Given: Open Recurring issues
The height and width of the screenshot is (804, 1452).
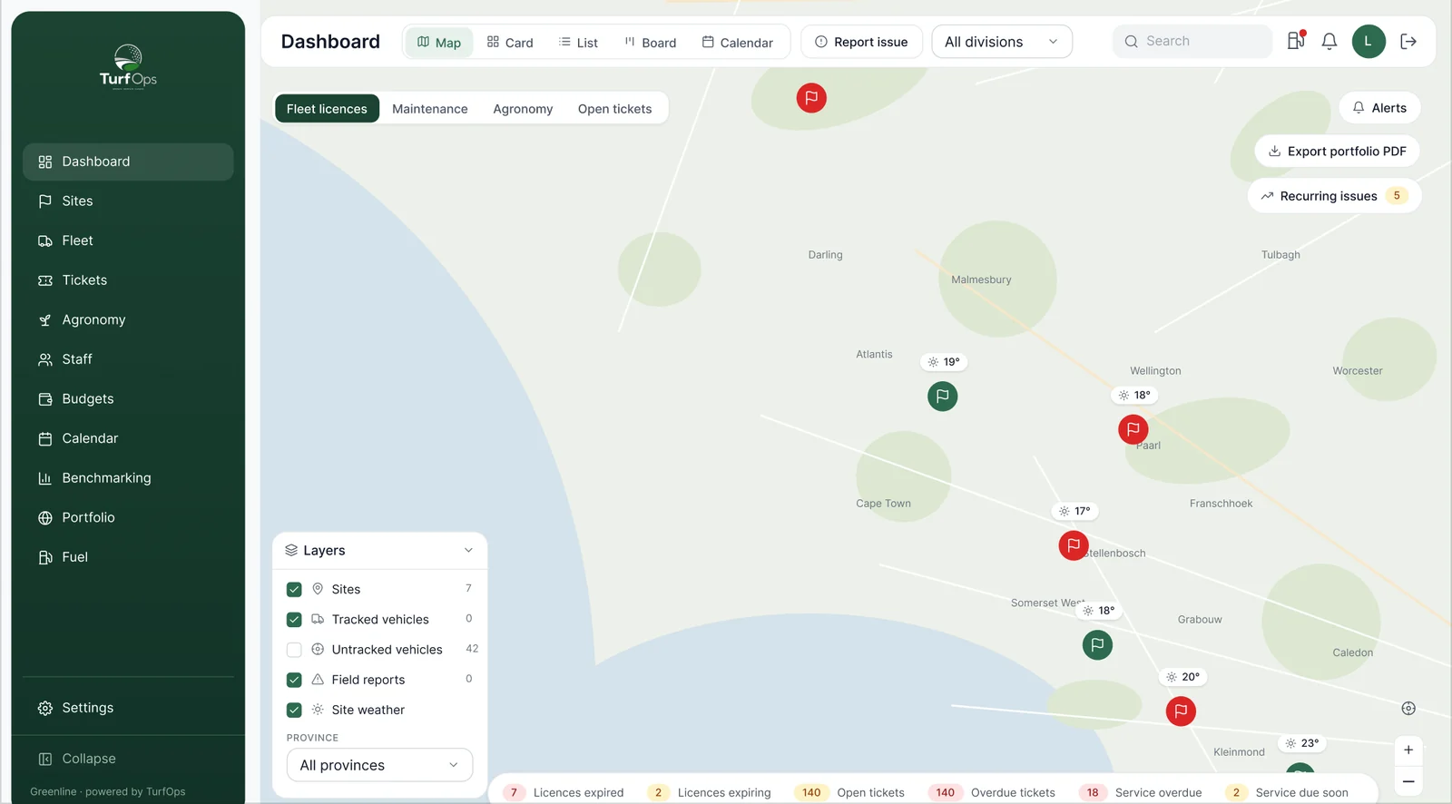Looking at the screenshot, I should point(1334,196).
